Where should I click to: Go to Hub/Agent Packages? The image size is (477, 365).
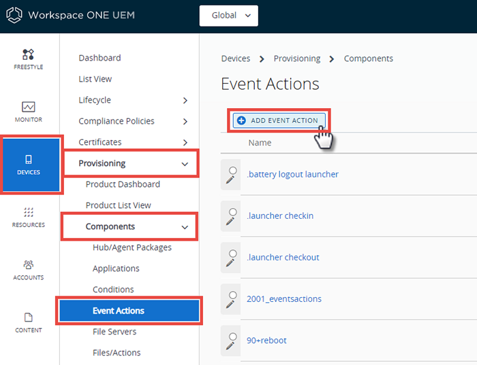(132, 247)
